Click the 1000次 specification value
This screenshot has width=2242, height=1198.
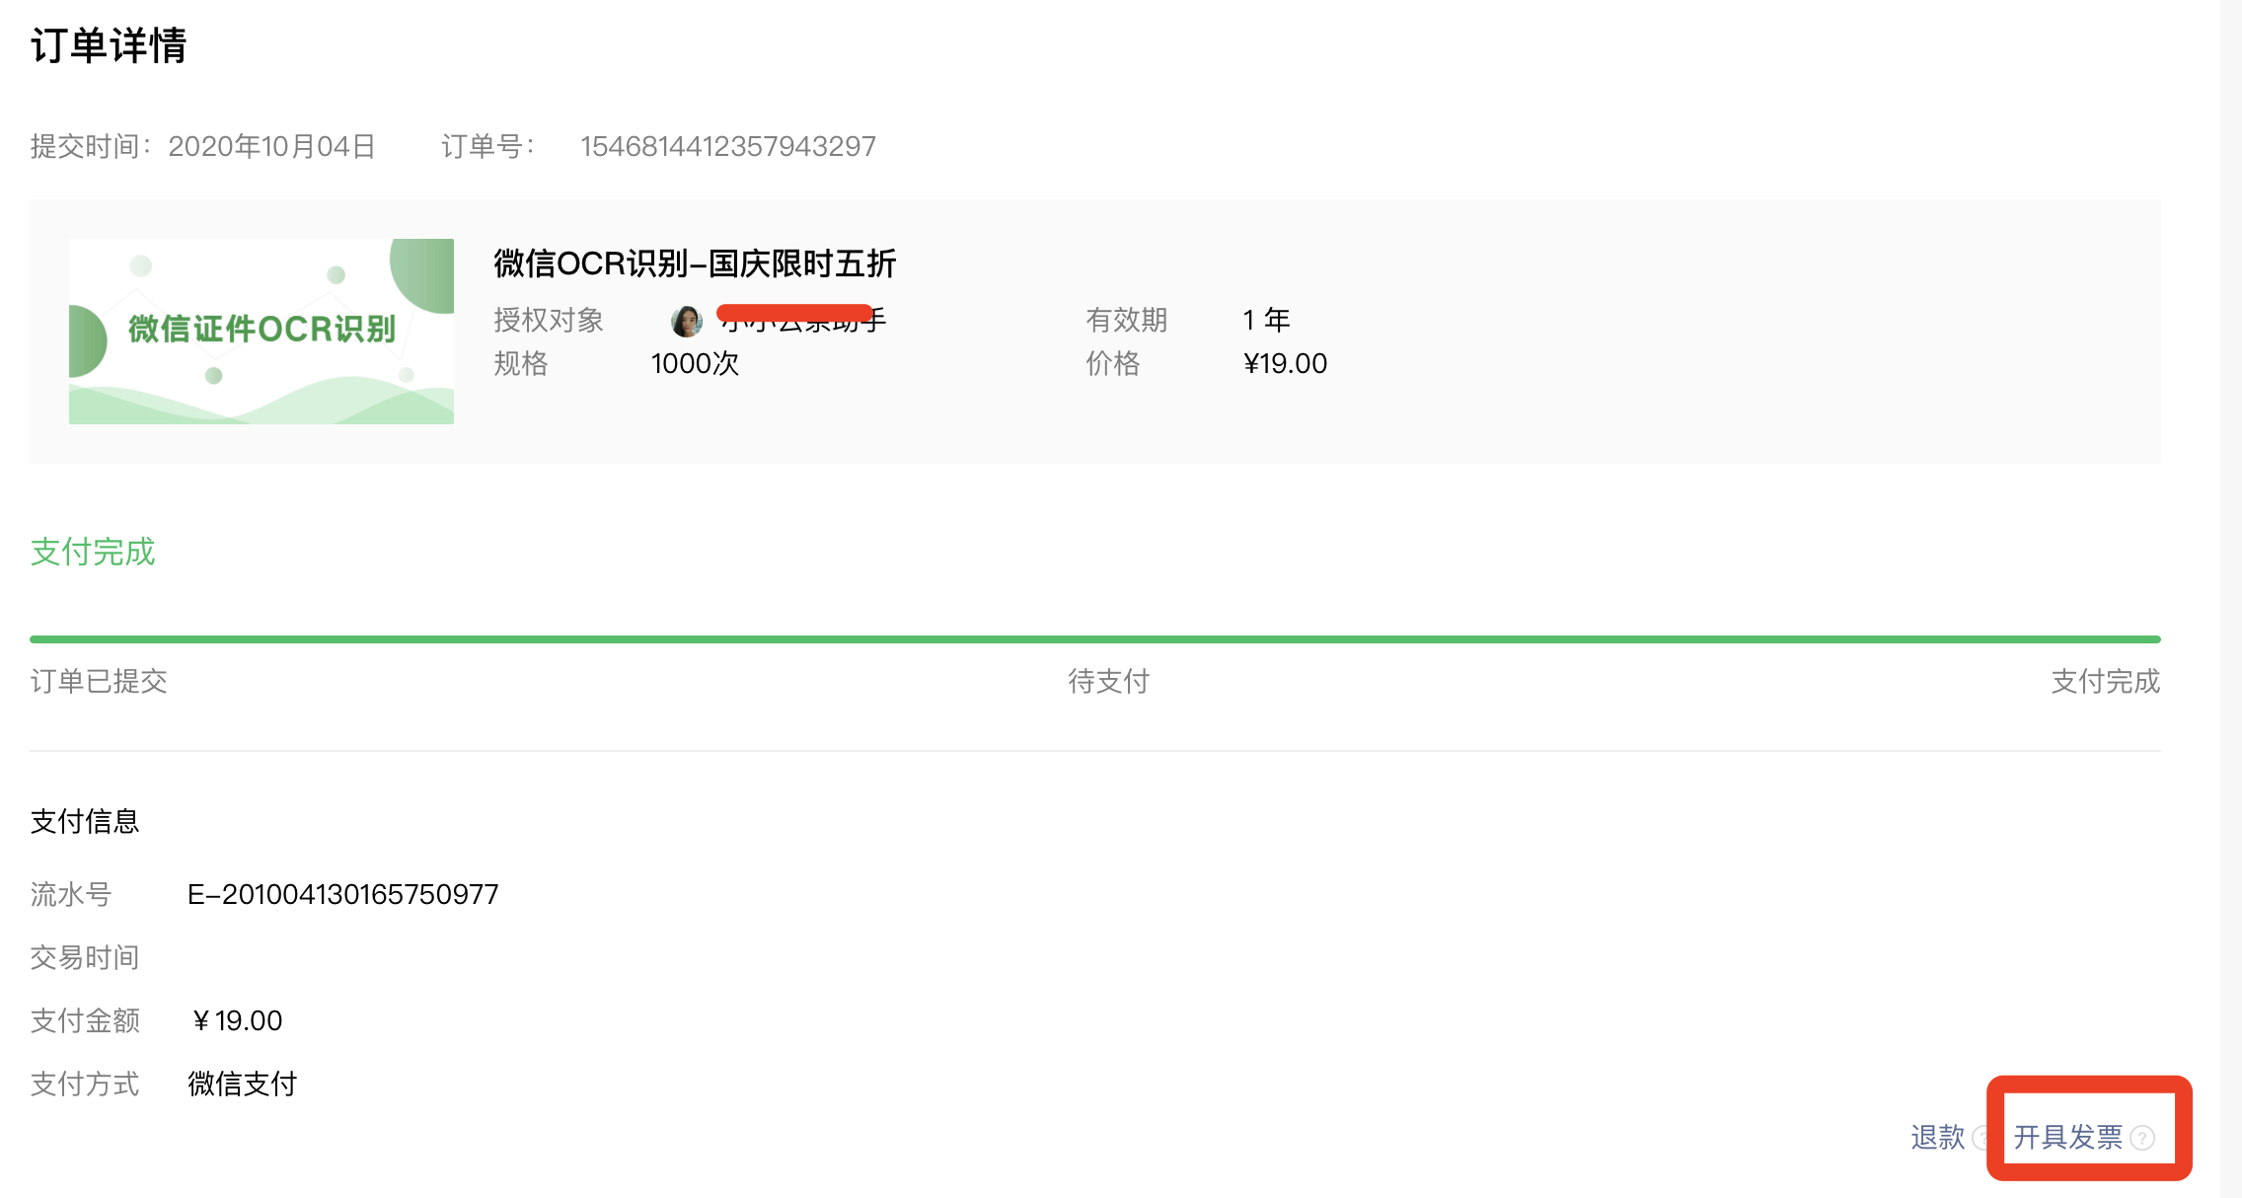[x=695, y=363]
